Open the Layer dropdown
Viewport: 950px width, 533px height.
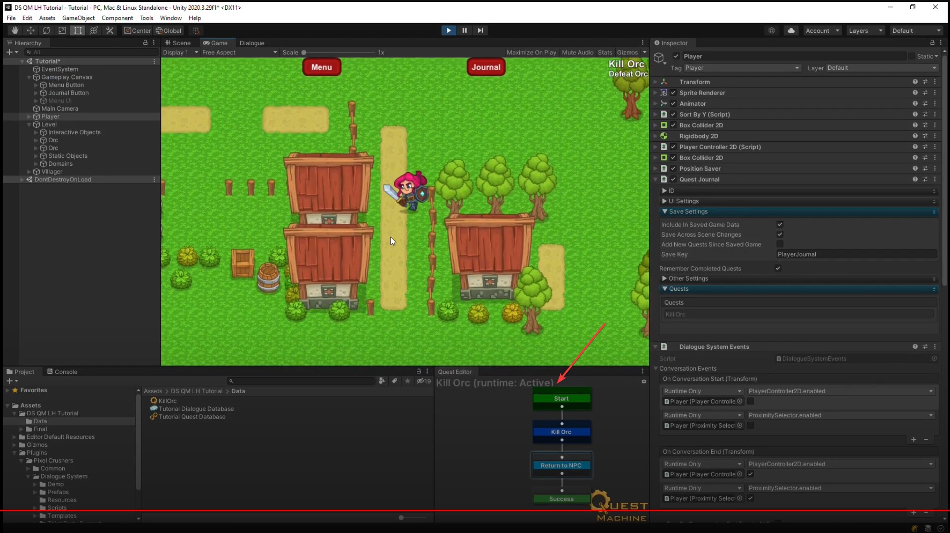[882, 68]
